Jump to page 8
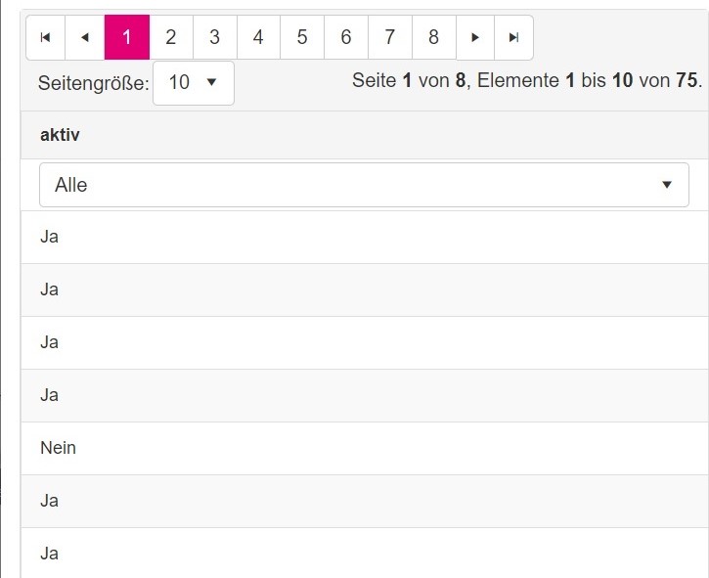The image size is (709, 578). click(433, 37)
